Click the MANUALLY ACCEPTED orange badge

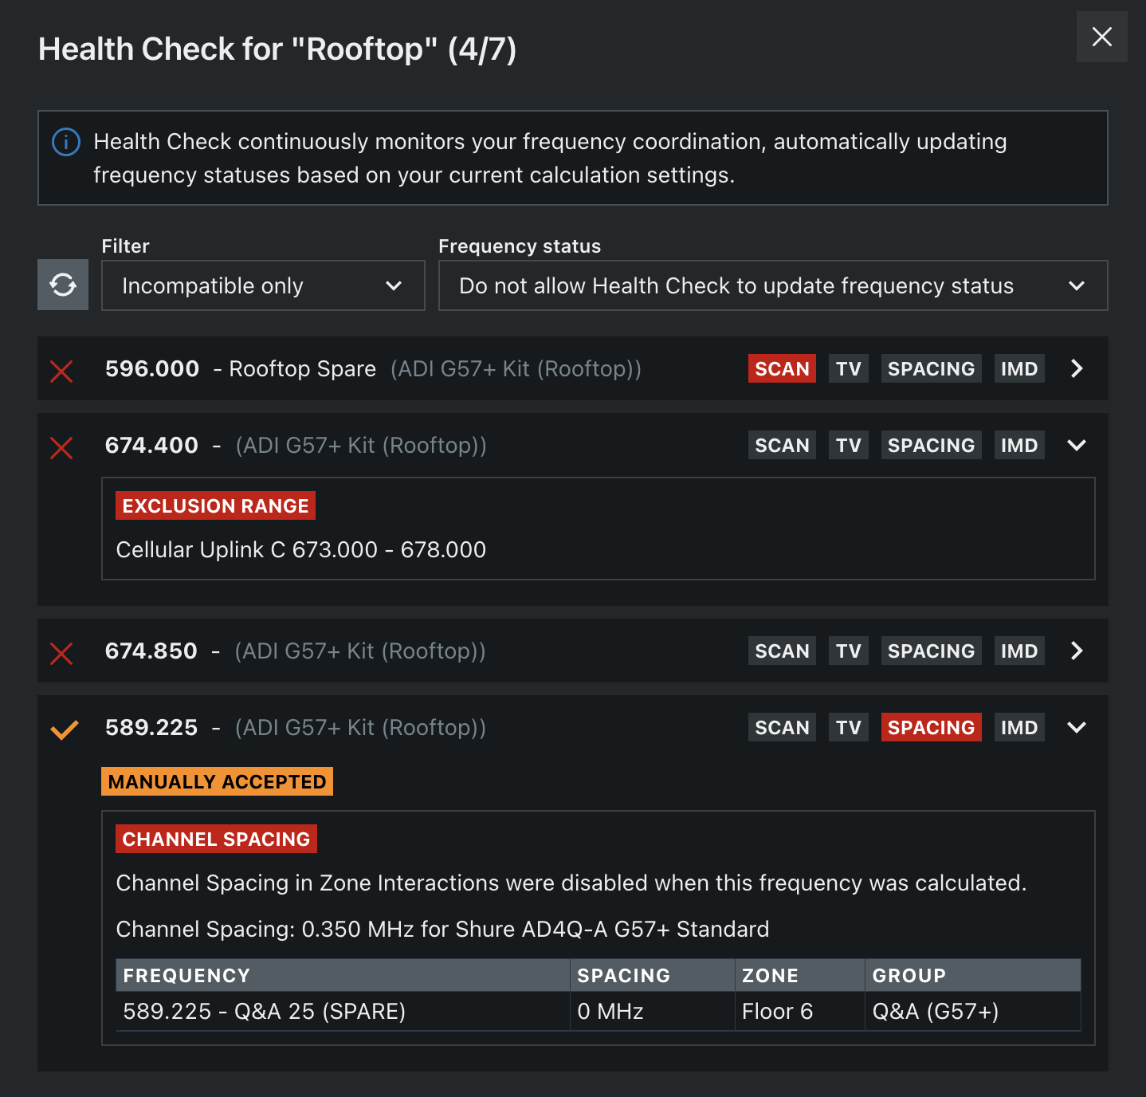coord(217,781)
